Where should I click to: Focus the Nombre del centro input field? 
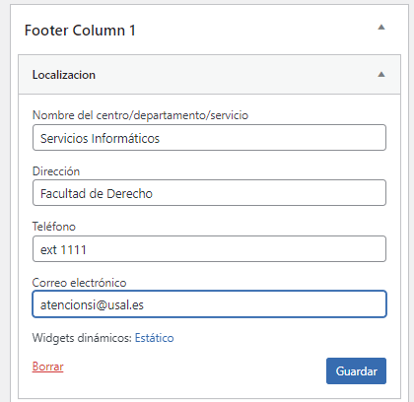pos(209,138)
